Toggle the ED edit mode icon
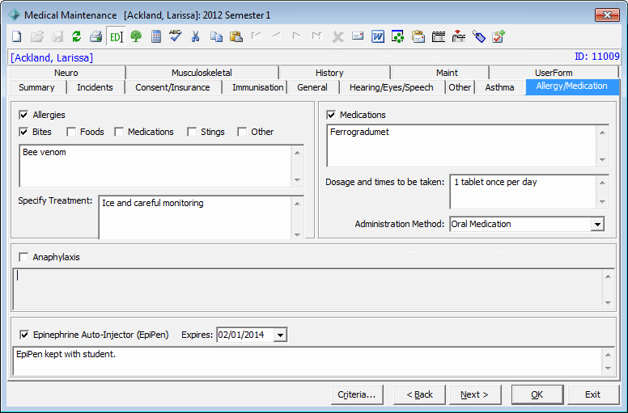The width and height of the screenshot is (628, 413). [117, 37]
